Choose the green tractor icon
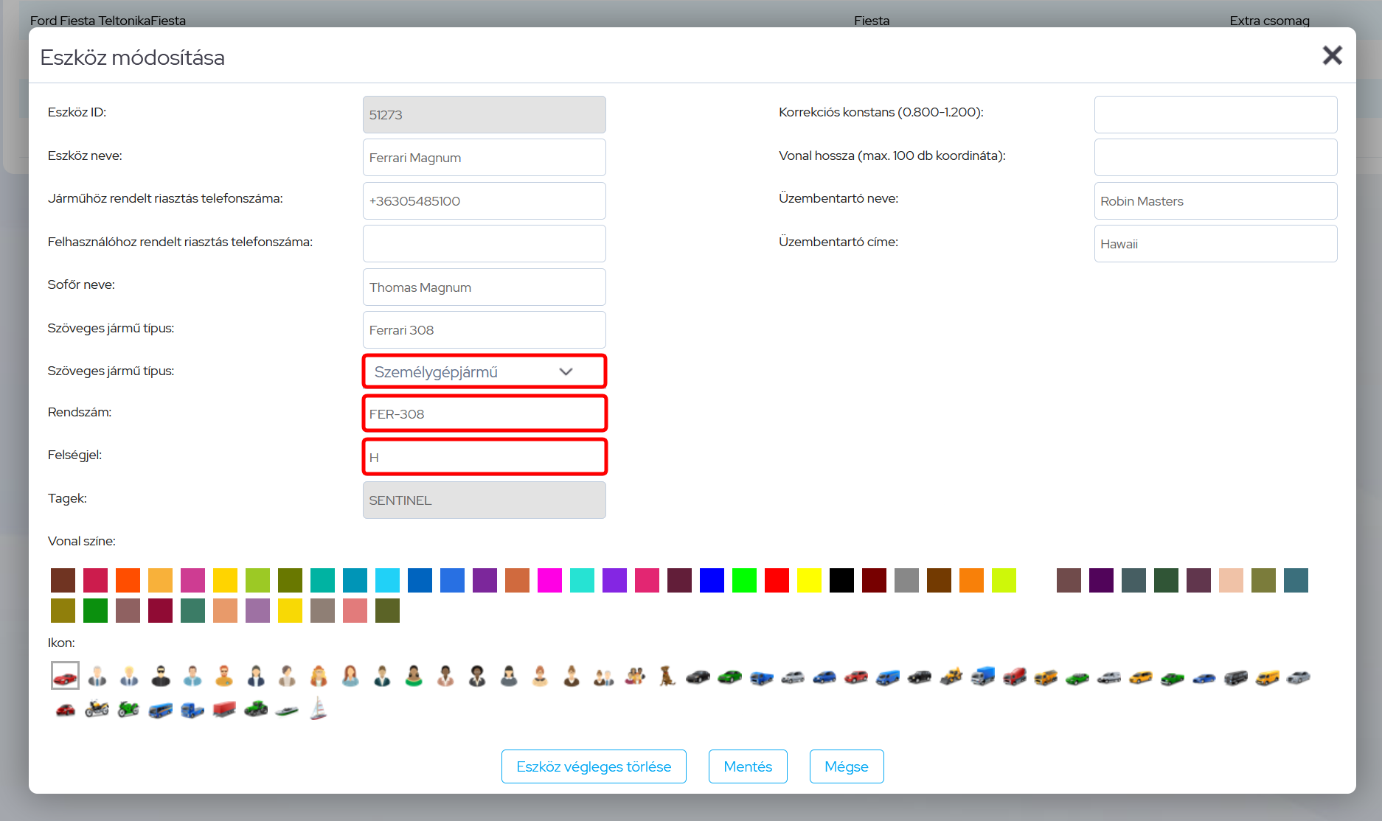Viewport: 1382px width, 821px height. (256, 709)
